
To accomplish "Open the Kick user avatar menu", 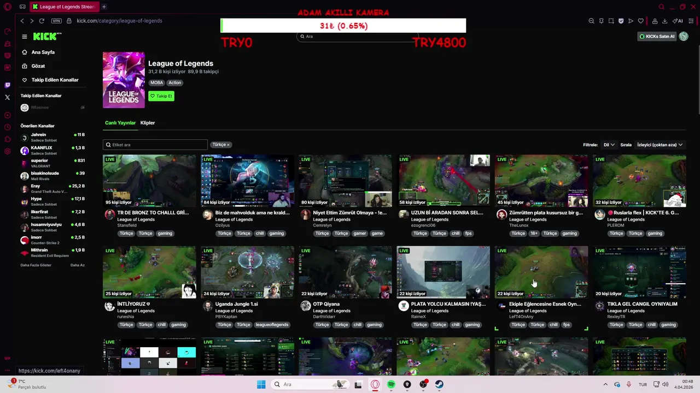I will (x=684, y=37).
